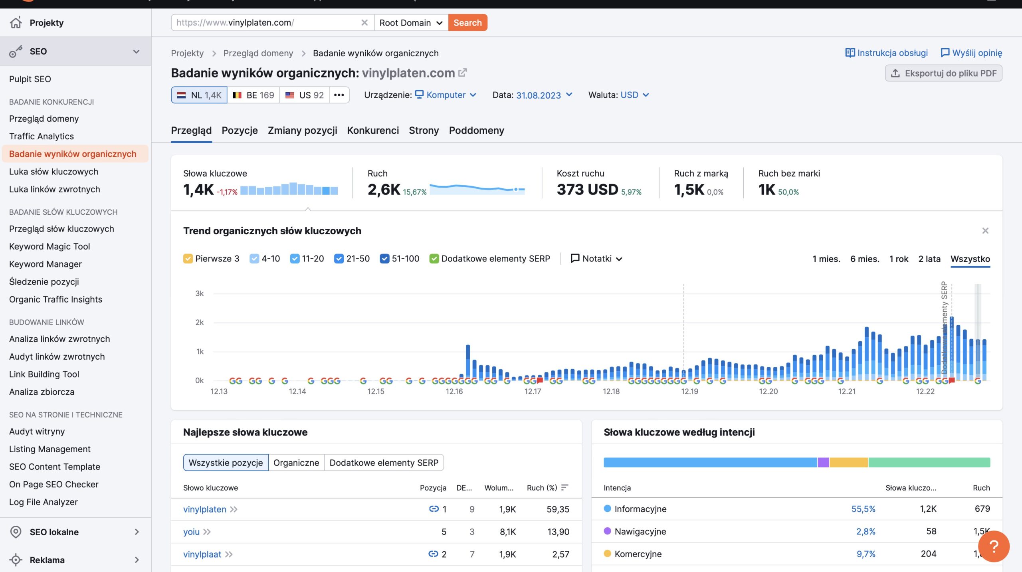Viewport: 1022px width, 572px height.
Task: Click the Wyślij opinię speech bubble icon
Action: 945,53
